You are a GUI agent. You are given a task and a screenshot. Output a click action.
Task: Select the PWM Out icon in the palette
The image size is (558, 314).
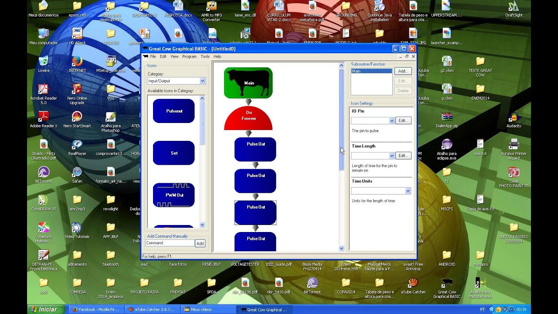tap(174, 195)
